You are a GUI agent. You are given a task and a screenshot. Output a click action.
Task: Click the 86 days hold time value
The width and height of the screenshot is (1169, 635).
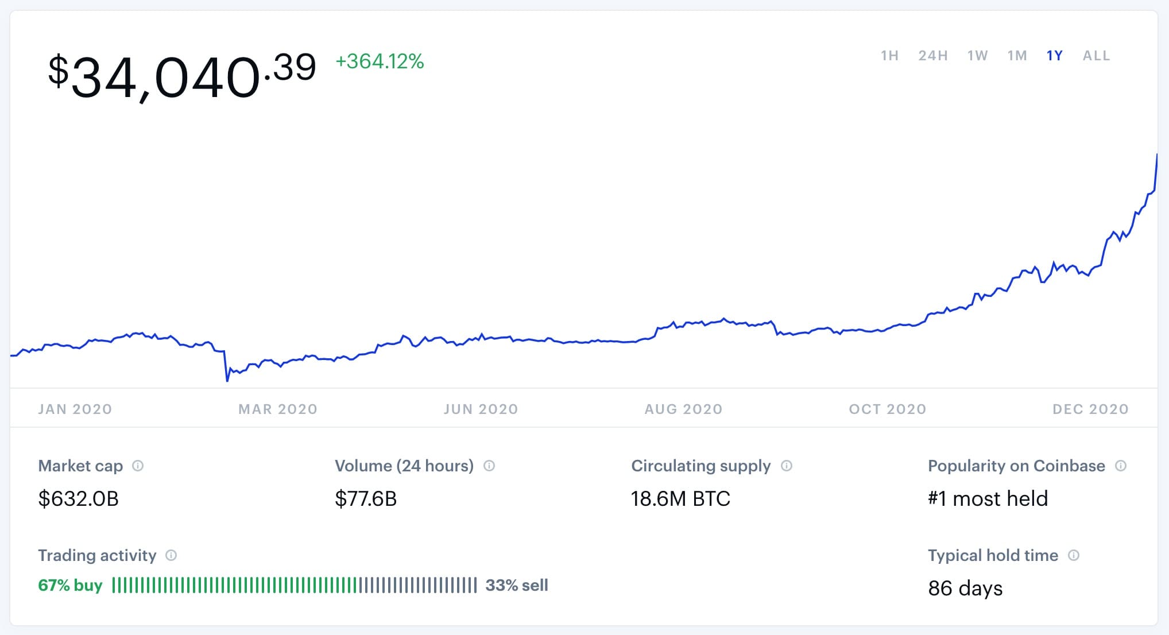point(966,588)
